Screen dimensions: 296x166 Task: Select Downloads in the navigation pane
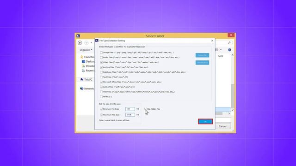pyautogui.click(x=88, y=66)
